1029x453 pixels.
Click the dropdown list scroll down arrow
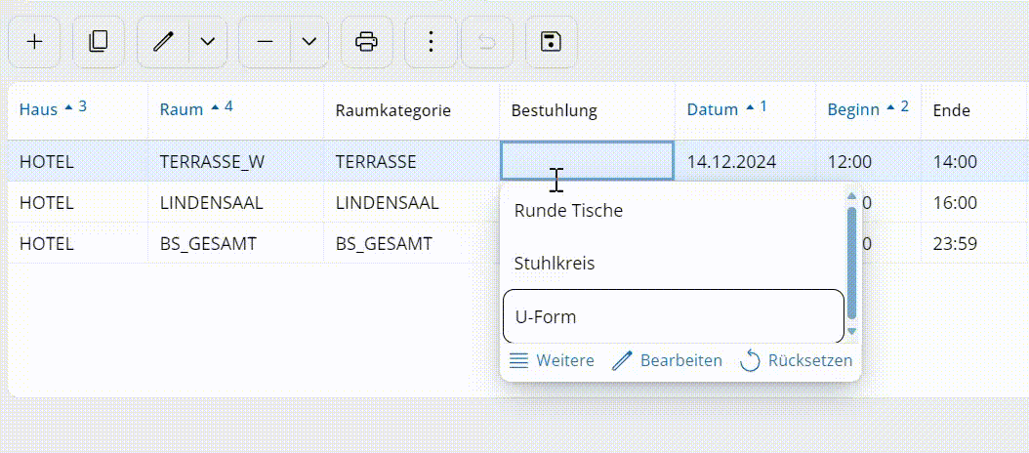pos(852,332)
